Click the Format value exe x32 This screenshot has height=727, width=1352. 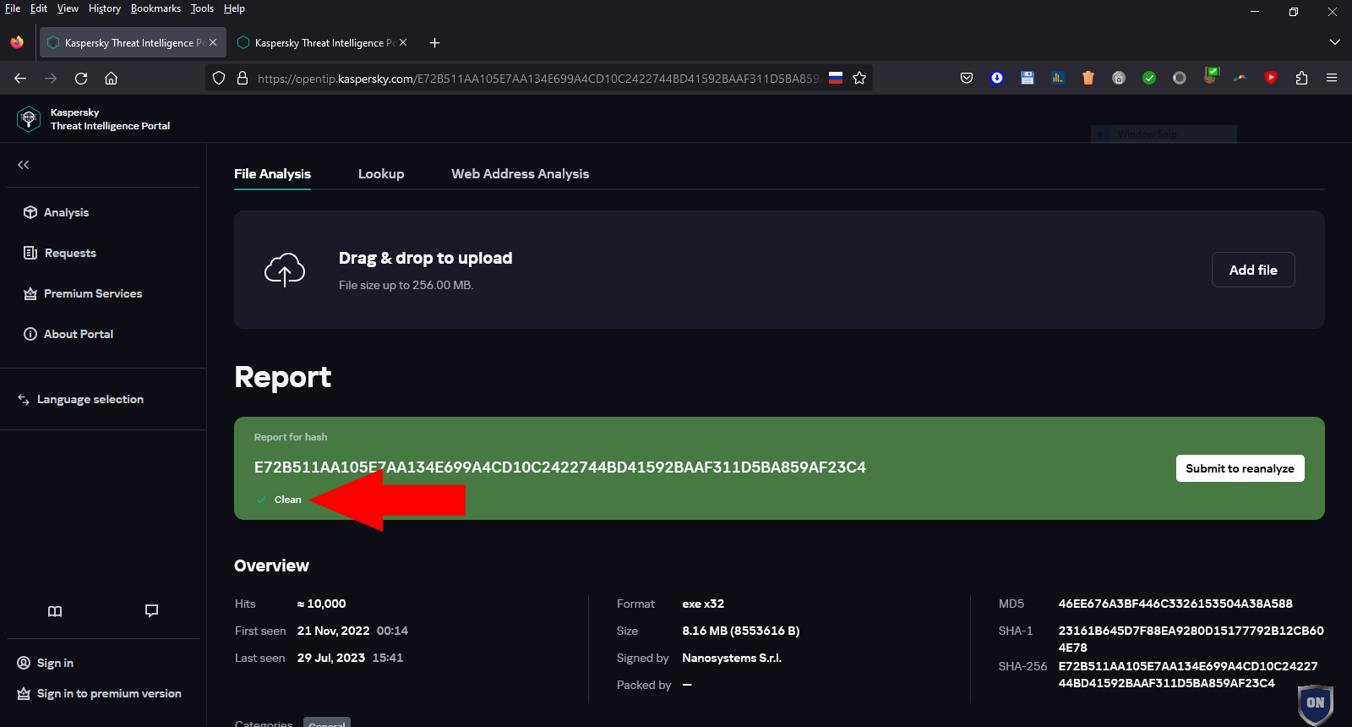[x=703, y=604]
